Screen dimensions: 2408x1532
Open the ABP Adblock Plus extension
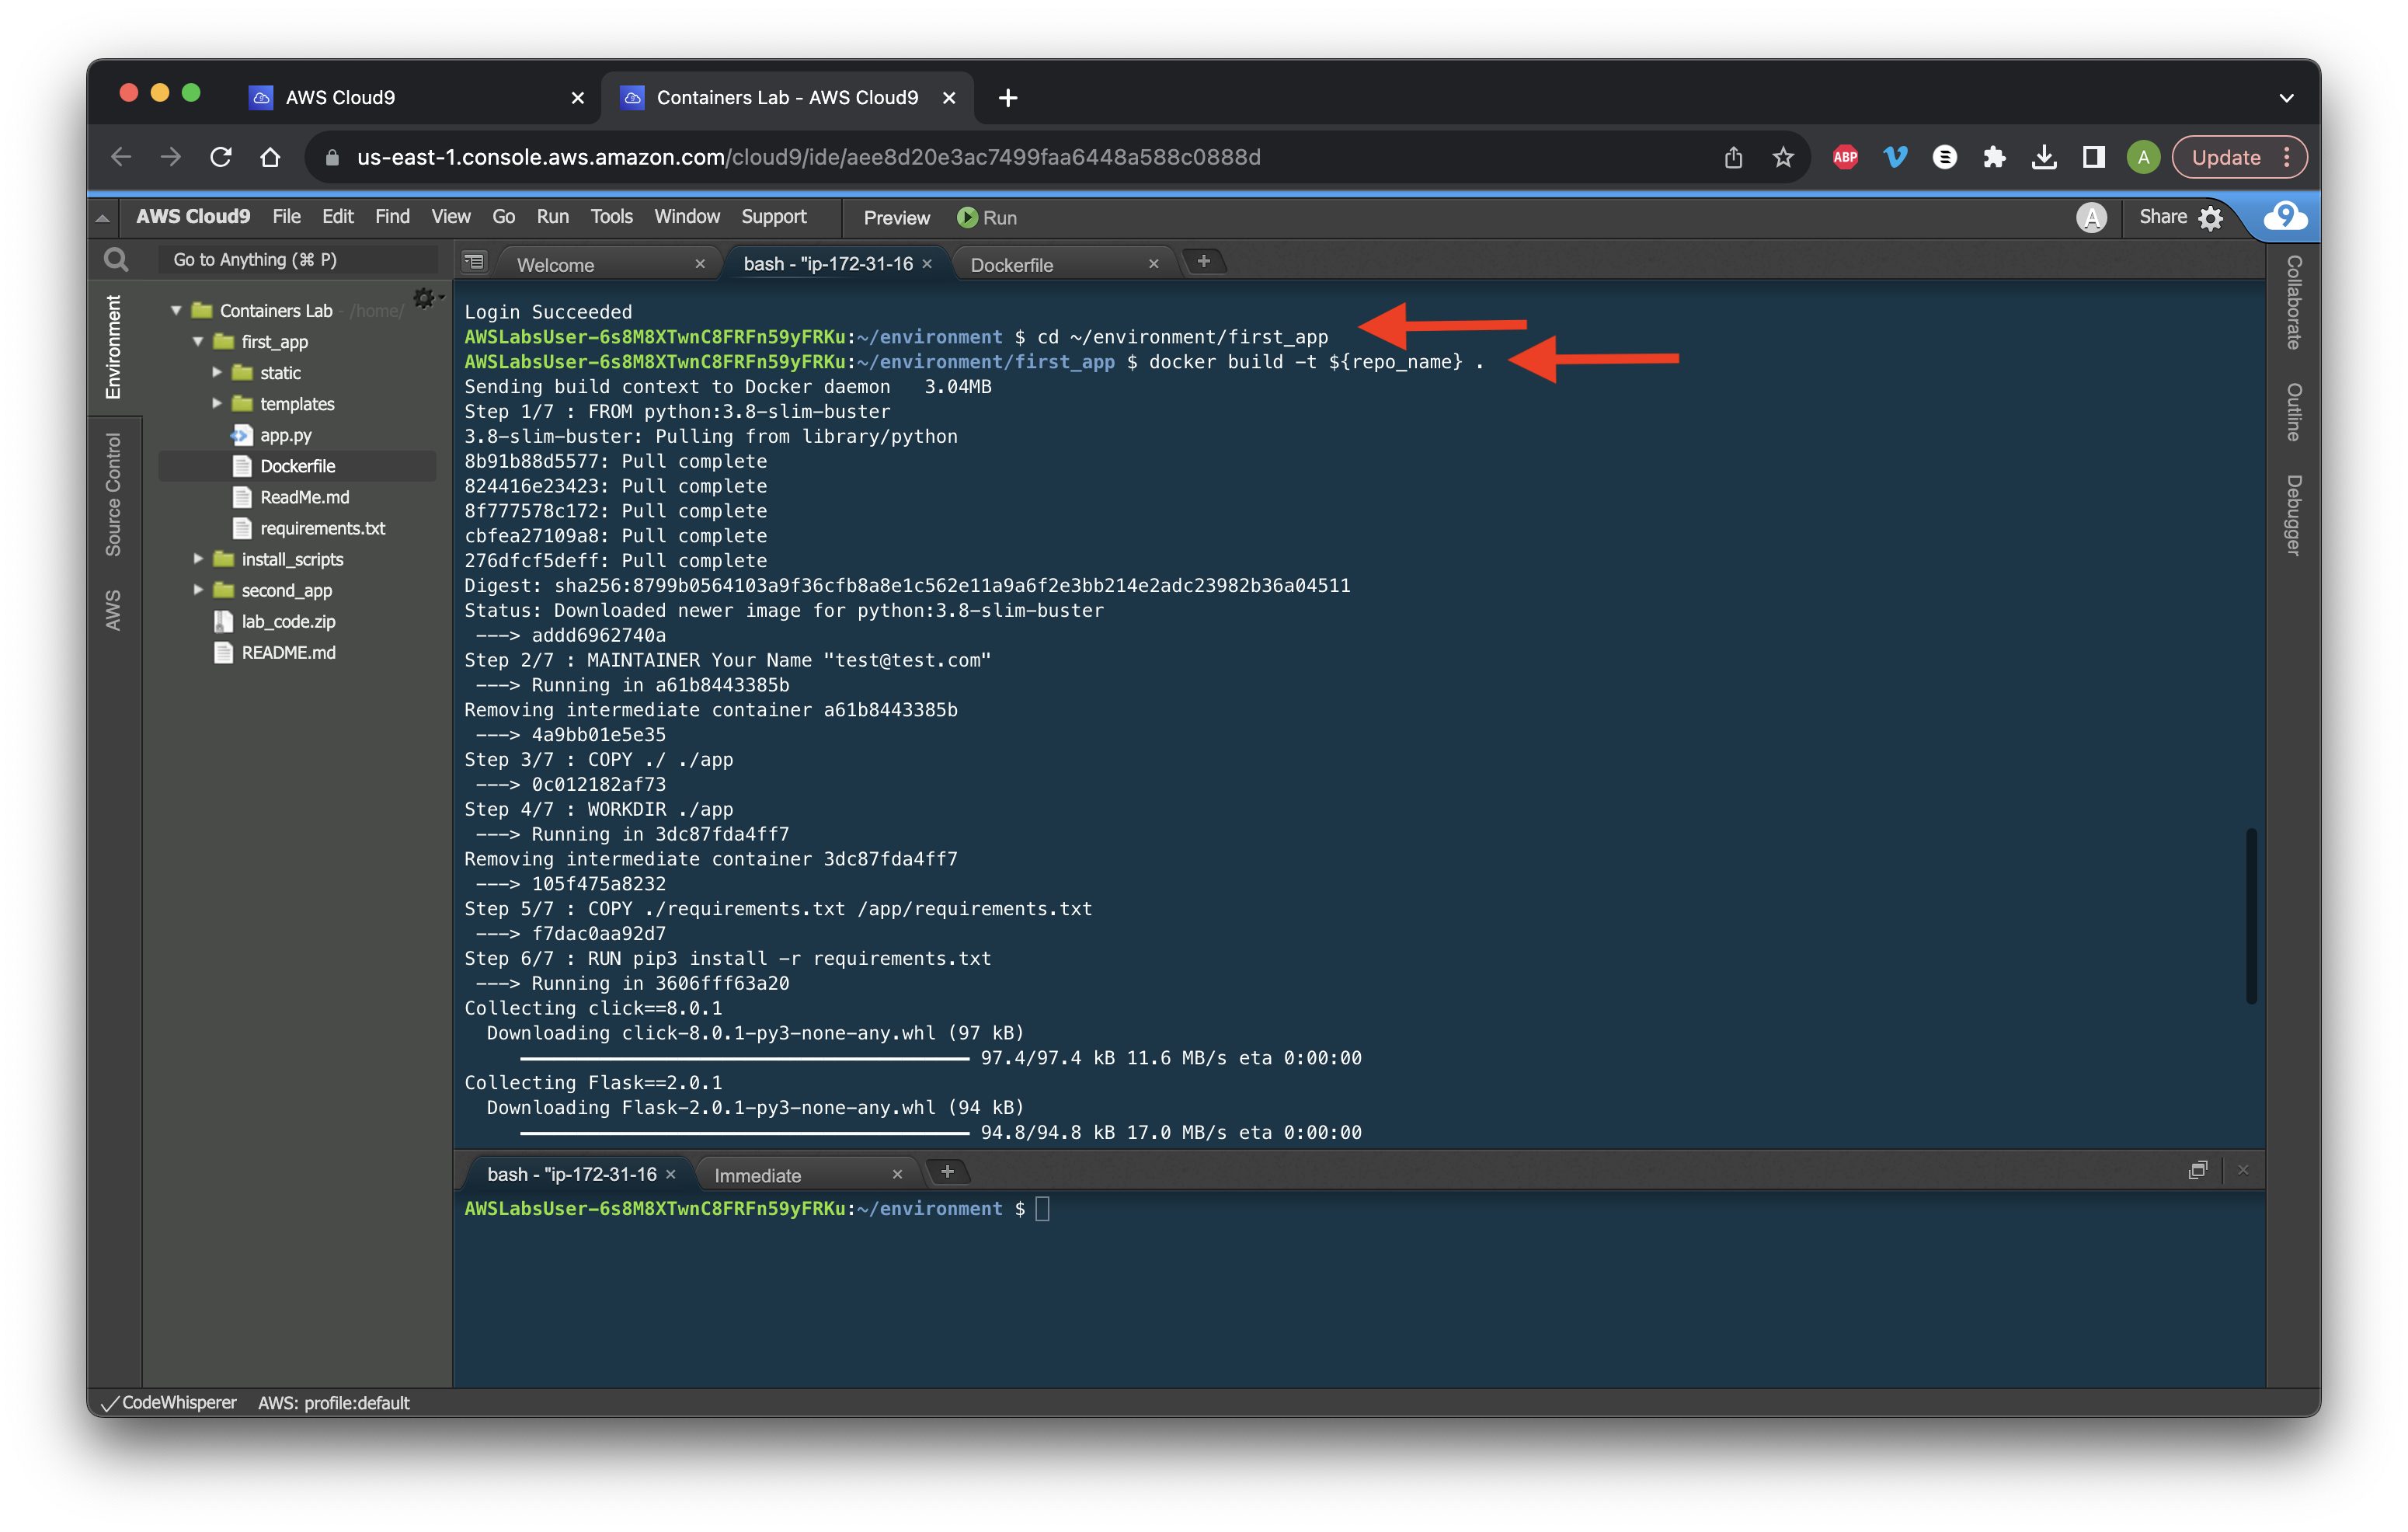(x=1845, y=157)
